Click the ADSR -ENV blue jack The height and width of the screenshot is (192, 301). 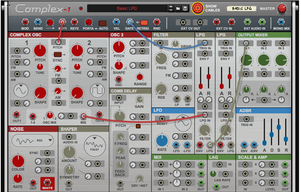tap(254, 145)
